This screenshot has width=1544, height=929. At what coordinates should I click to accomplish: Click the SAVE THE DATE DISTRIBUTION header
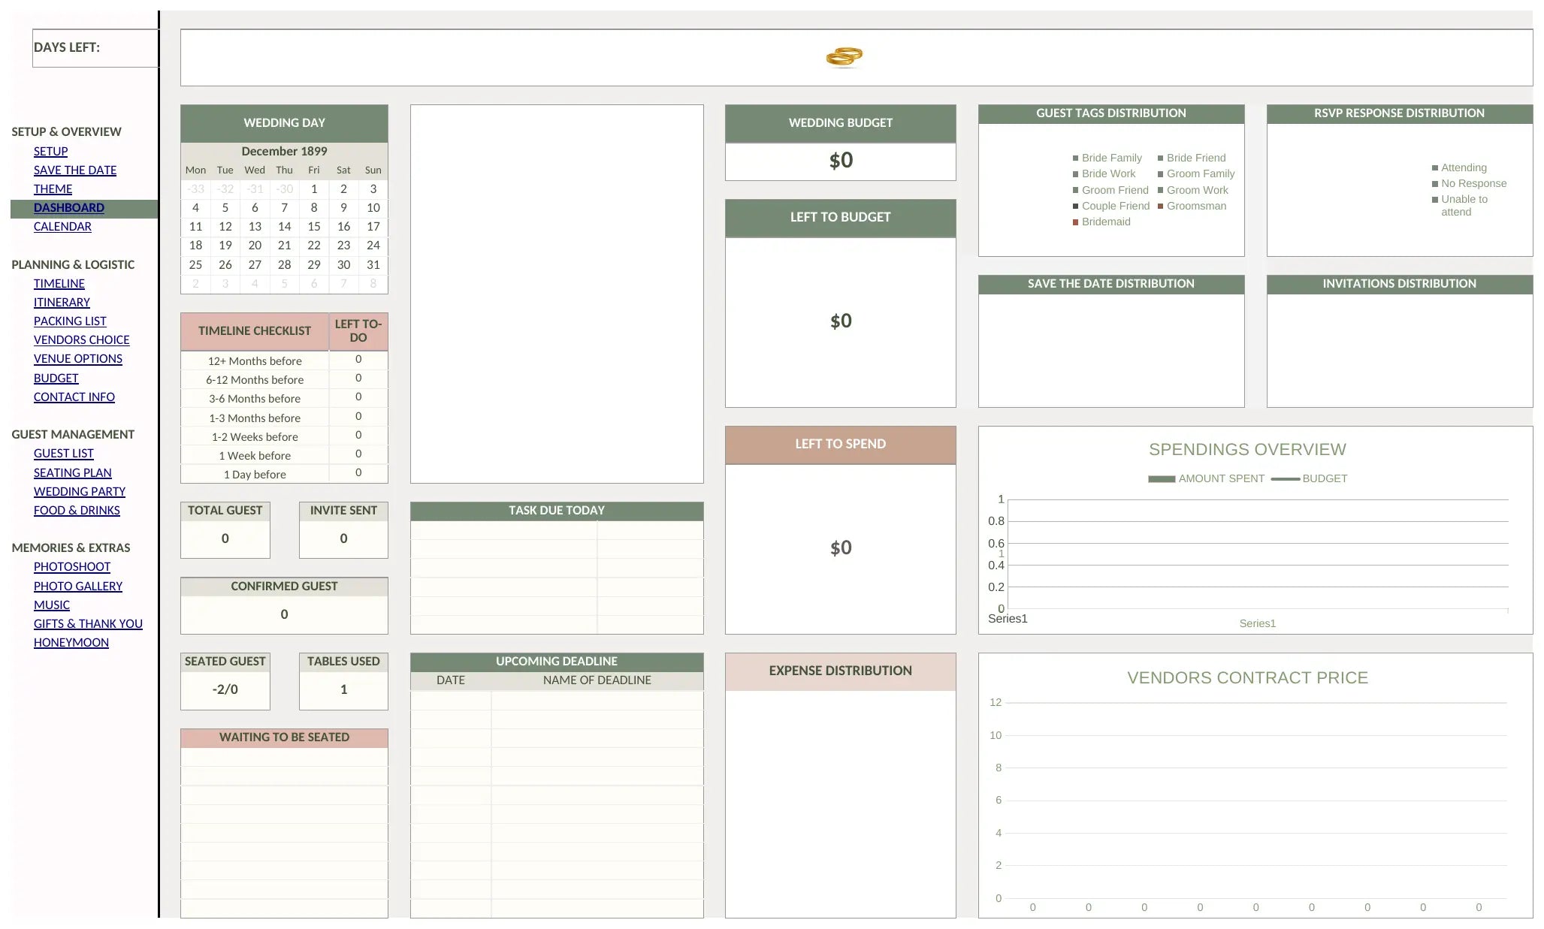[x=1110, y=284]
